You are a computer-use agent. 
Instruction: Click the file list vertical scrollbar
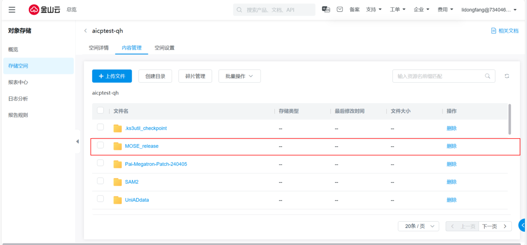pyautogui.click(x=510, y=119)
